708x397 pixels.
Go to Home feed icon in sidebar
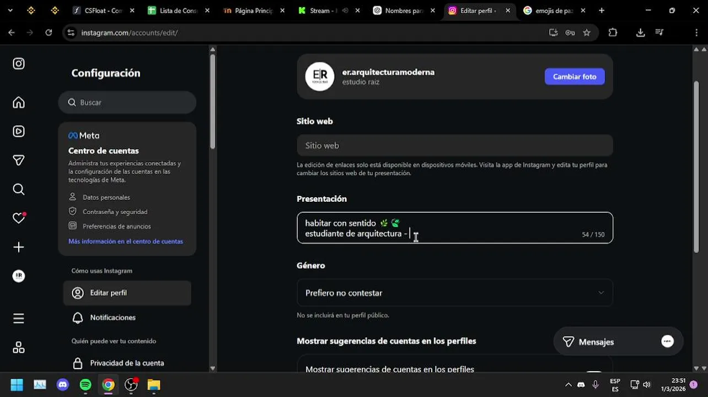point(19,103)
